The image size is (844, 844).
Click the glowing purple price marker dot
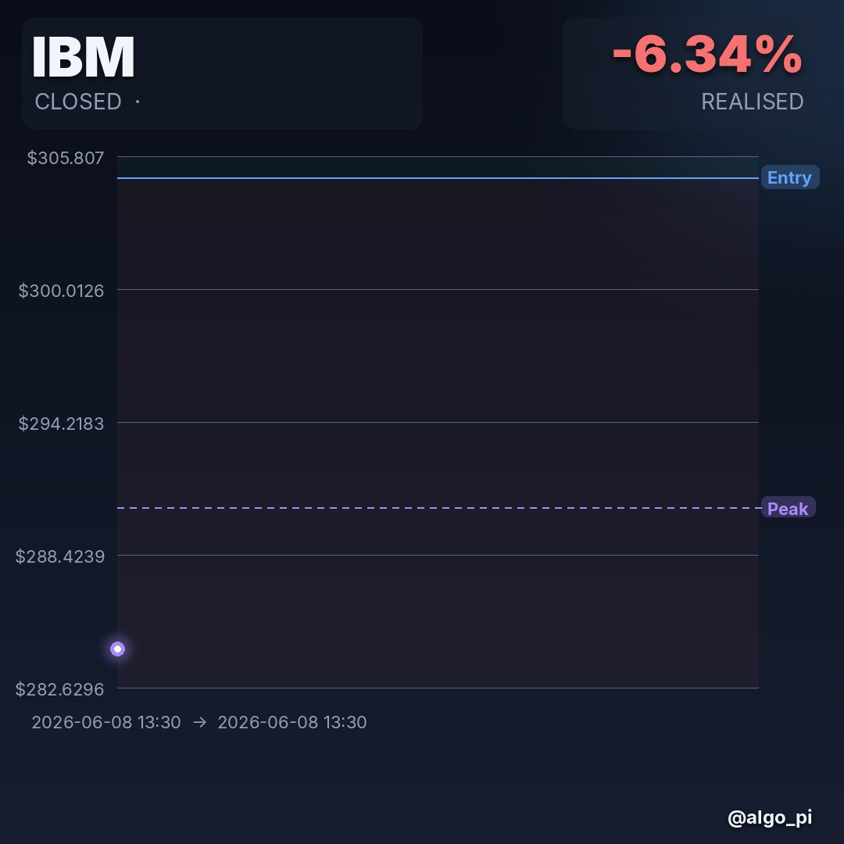(117, 649)
